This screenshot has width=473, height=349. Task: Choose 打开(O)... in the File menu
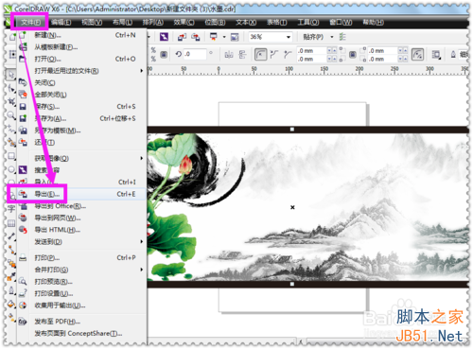pos(82,59)
